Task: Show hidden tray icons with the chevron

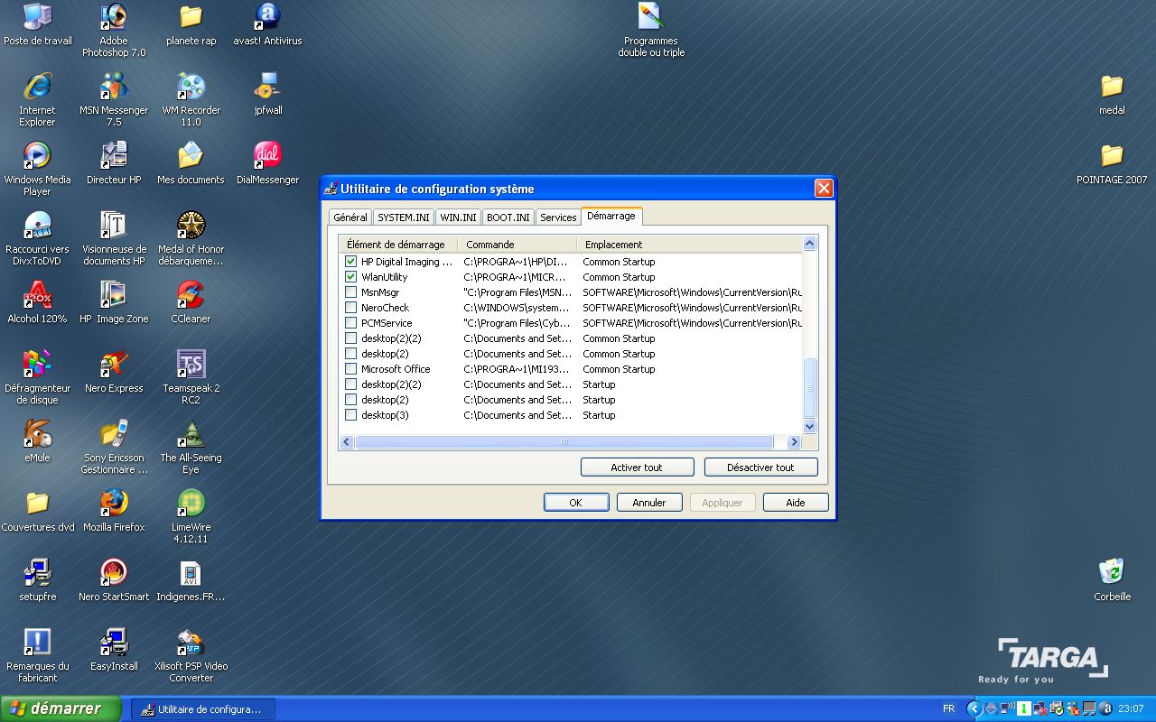Action: pyautogui.click(x=974, y=708)
